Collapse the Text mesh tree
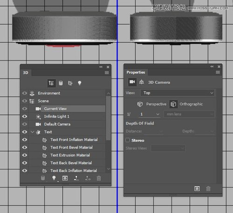Viewport: 233px width, 213px height. 32,132
